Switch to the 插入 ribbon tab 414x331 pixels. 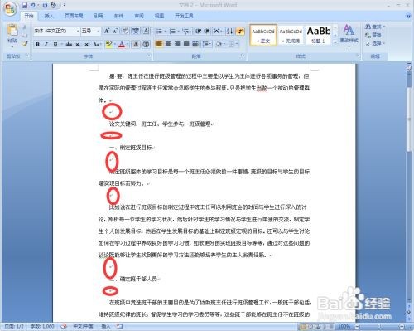49,16
